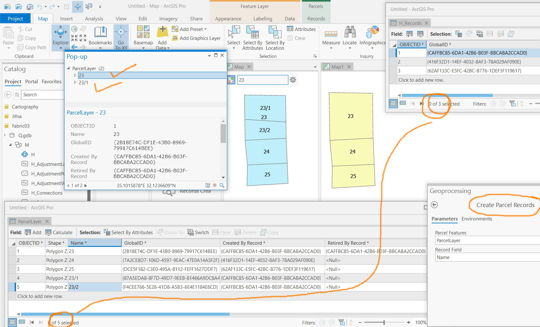Open the Selection group dialog launcher
Image resolution: width=540 pixels, height=327 pixels.
(315, 56)
